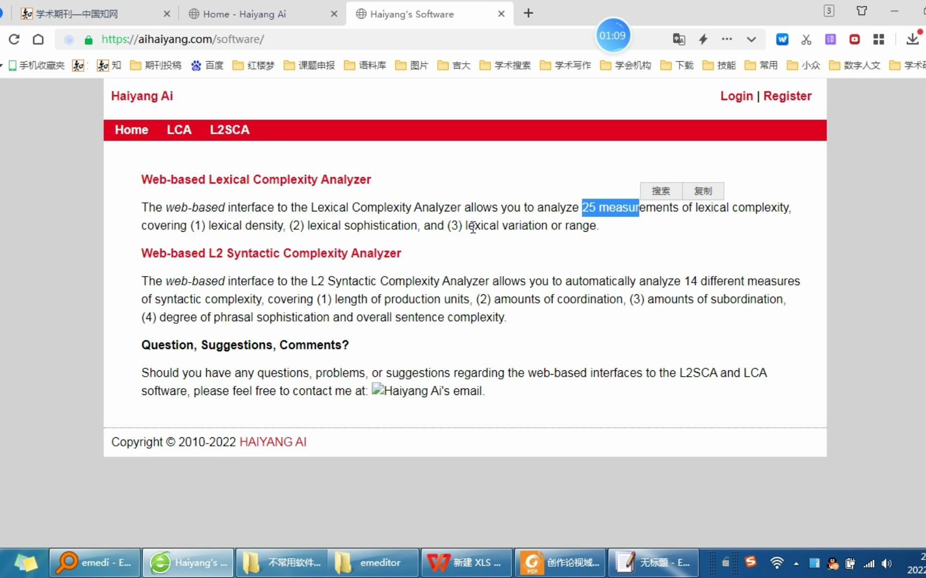Open the emeditor folder taskbar item
Image resolution: width=926 pixels, height=578 pixels.
374,562
